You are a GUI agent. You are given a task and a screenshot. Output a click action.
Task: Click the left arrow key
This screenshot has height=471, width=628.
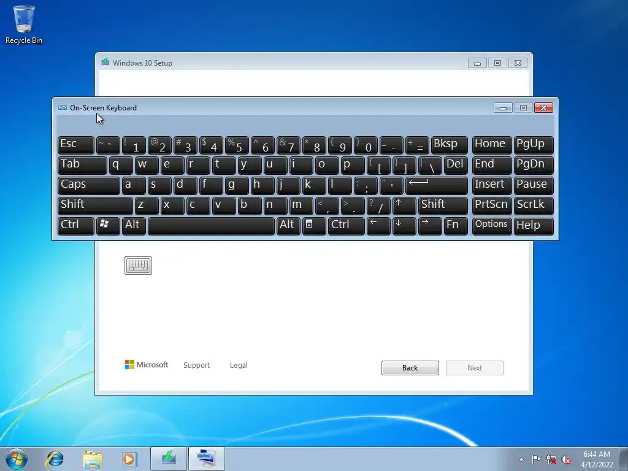[x=378, y=226]
